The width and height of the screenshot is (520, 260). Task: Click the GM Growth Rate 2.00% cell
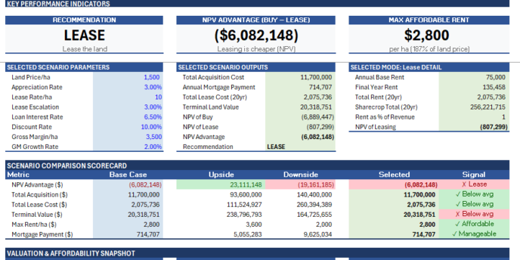[128, 147]
